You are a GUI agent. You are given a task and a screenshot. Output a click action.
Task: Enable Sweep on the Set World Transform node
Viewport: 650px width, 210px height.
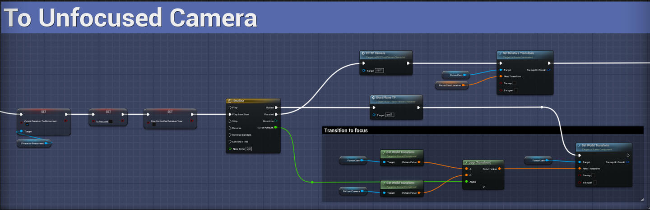pos(593,175)
